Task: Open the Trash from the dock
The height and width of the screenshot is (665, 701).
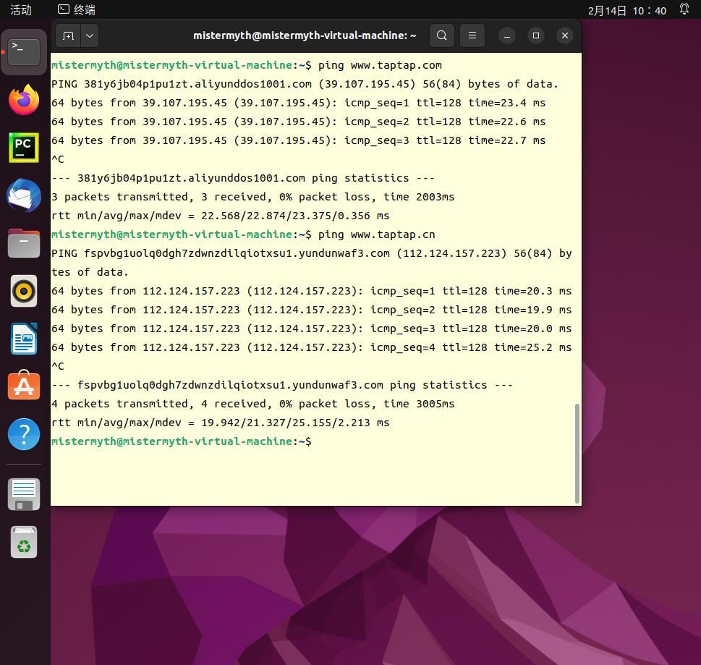Action: (x=24, y=542)
